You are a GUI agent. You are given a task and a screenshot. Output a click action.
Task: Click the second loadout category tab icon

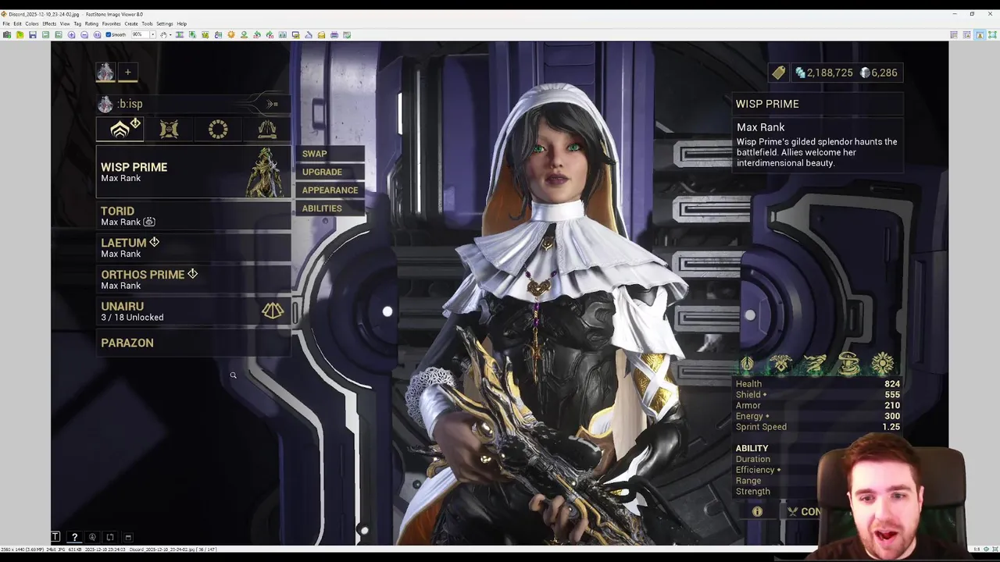(x=169, y=129)
